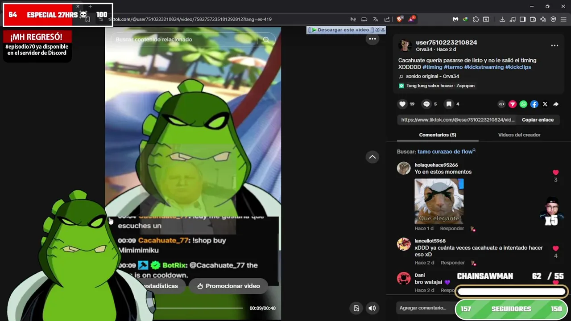571x321 pixels.
Task: Switch to Comentarios (5) tab
Action: [438, 135]
